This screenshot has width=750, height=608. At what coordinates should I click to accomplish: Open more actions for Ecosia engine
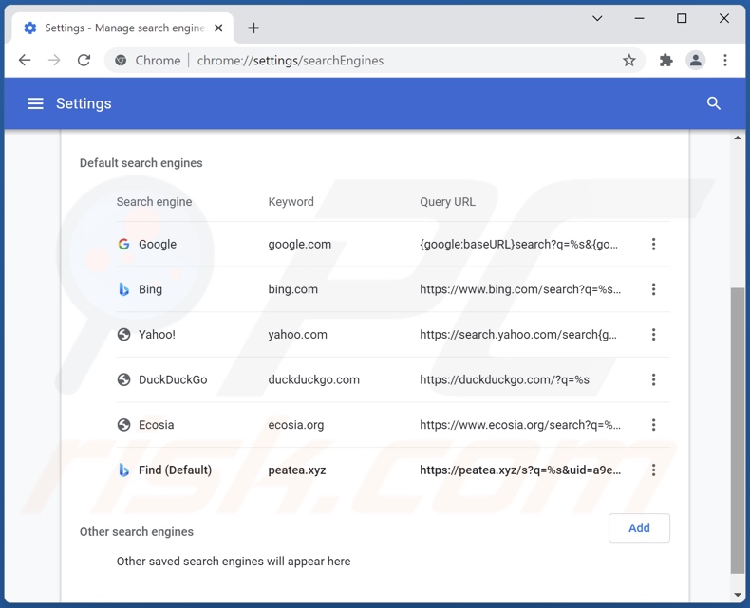coord(653,425)
